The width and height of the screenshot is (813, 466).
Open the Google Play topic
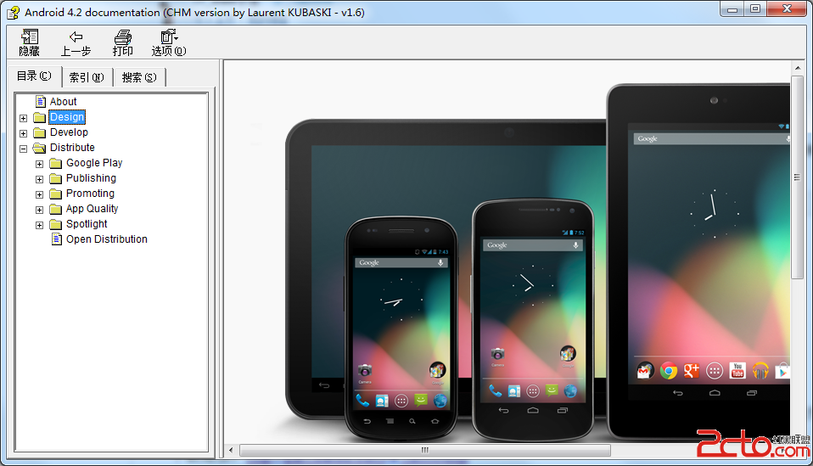pos(94,163)
